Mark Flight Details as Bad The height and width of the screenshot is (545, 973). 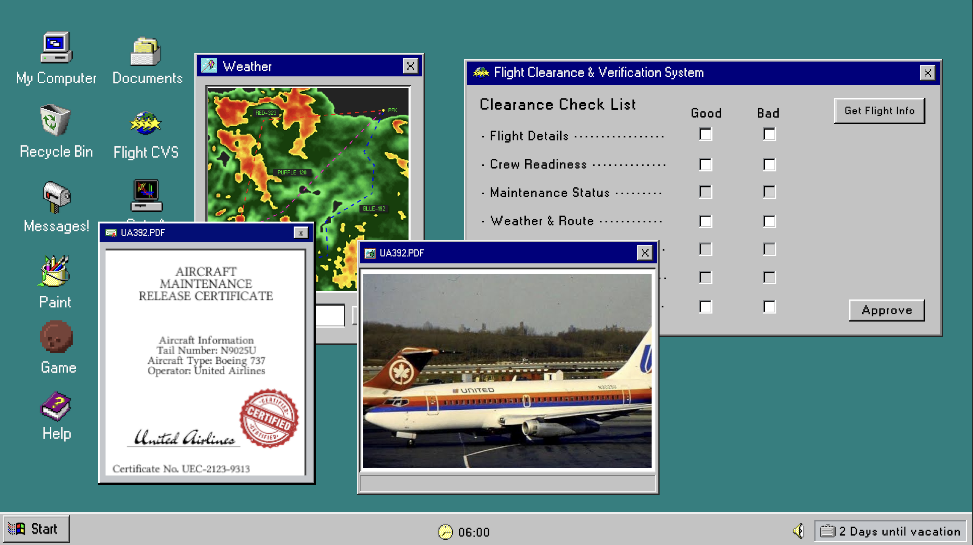[769, 134]
